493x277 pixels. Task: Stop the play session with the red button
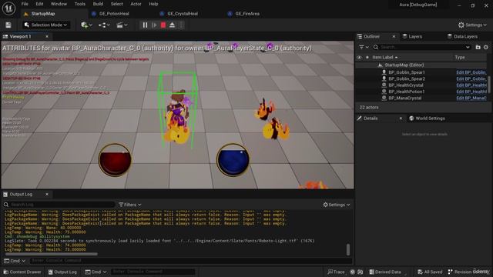[x=163, y=25]
